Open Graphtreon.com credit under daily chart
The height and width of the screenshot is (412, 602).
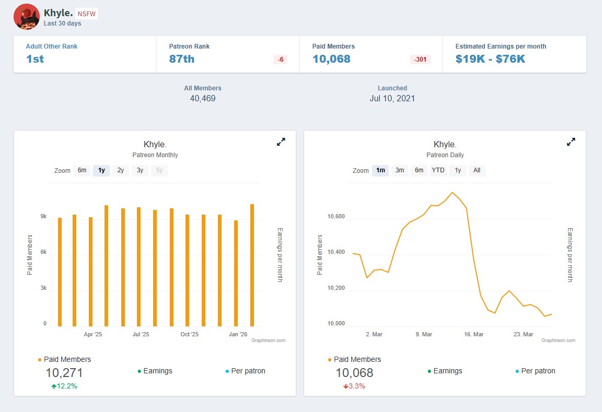tap(558, 340)
